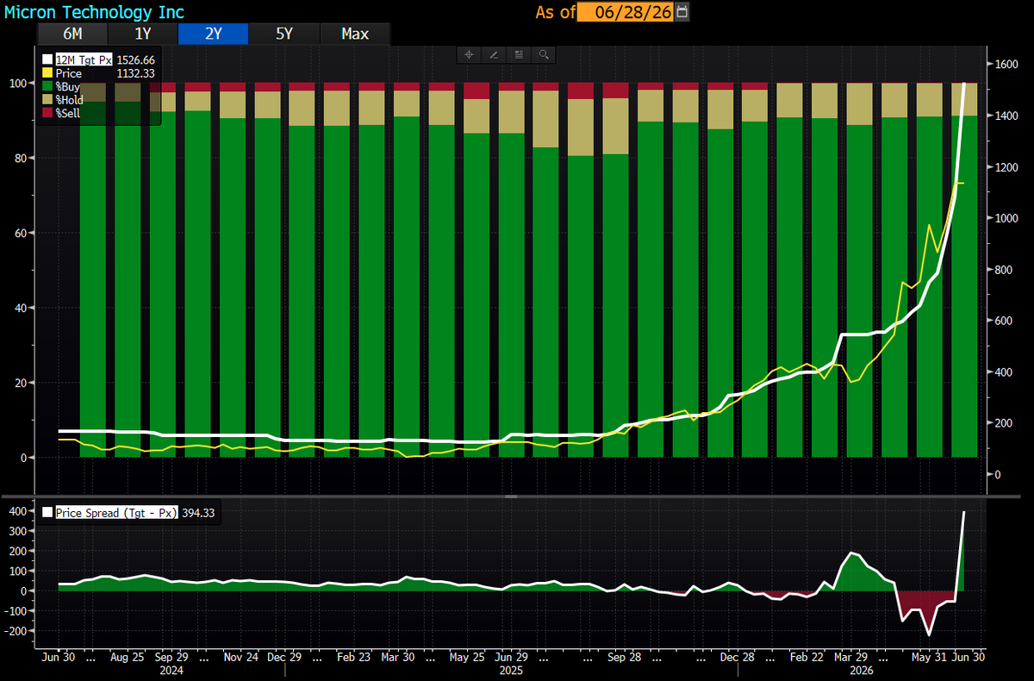Select the %Sell legend label

[x=69, y=113]
